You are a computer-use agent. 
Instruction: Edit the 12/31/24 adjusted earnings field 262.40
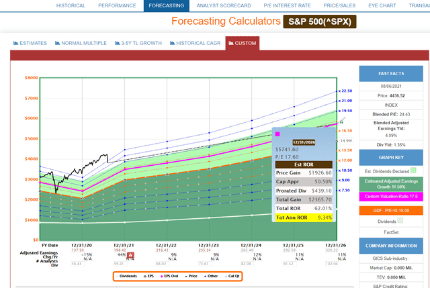[247, 250]
